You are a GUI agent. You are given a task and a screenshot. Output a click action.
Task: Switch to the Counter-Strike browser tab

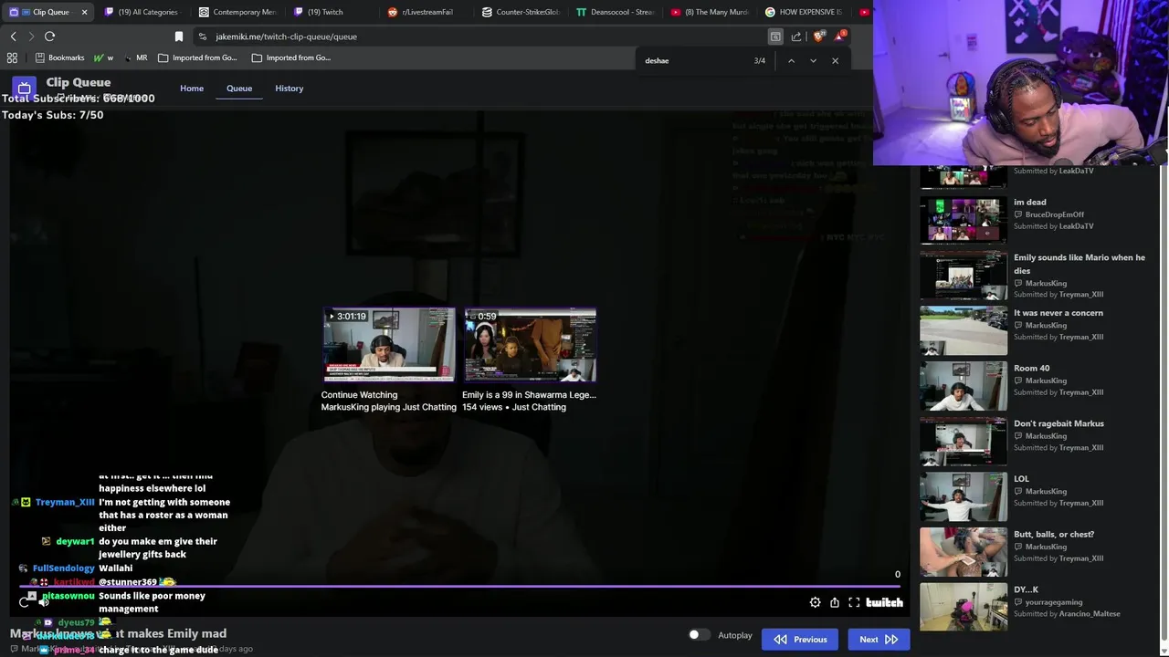tap(521, 12)
